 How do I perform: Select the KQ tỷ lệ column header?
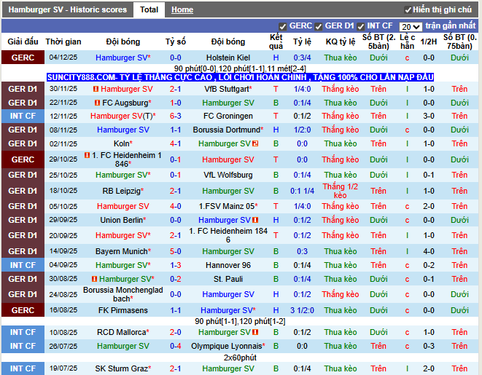(x=341, y=42)
